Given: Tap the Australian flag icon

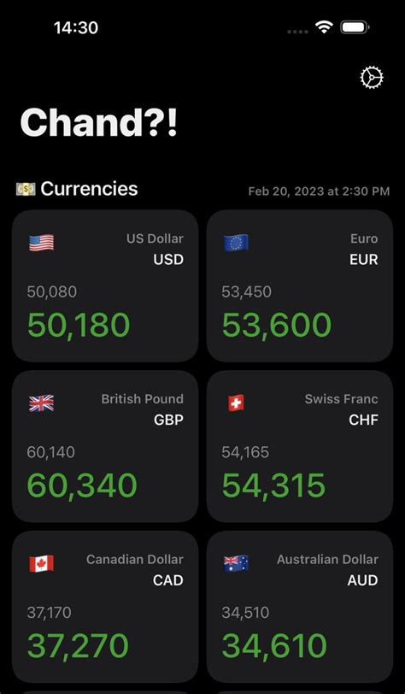Looking at the screenshot, I should (236, 563).
